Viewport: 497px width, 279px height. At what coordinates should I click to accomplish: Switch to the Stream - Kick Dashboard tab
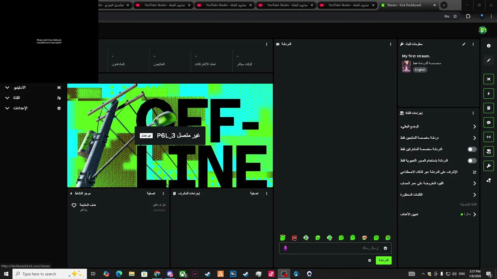tap(409, 5)
